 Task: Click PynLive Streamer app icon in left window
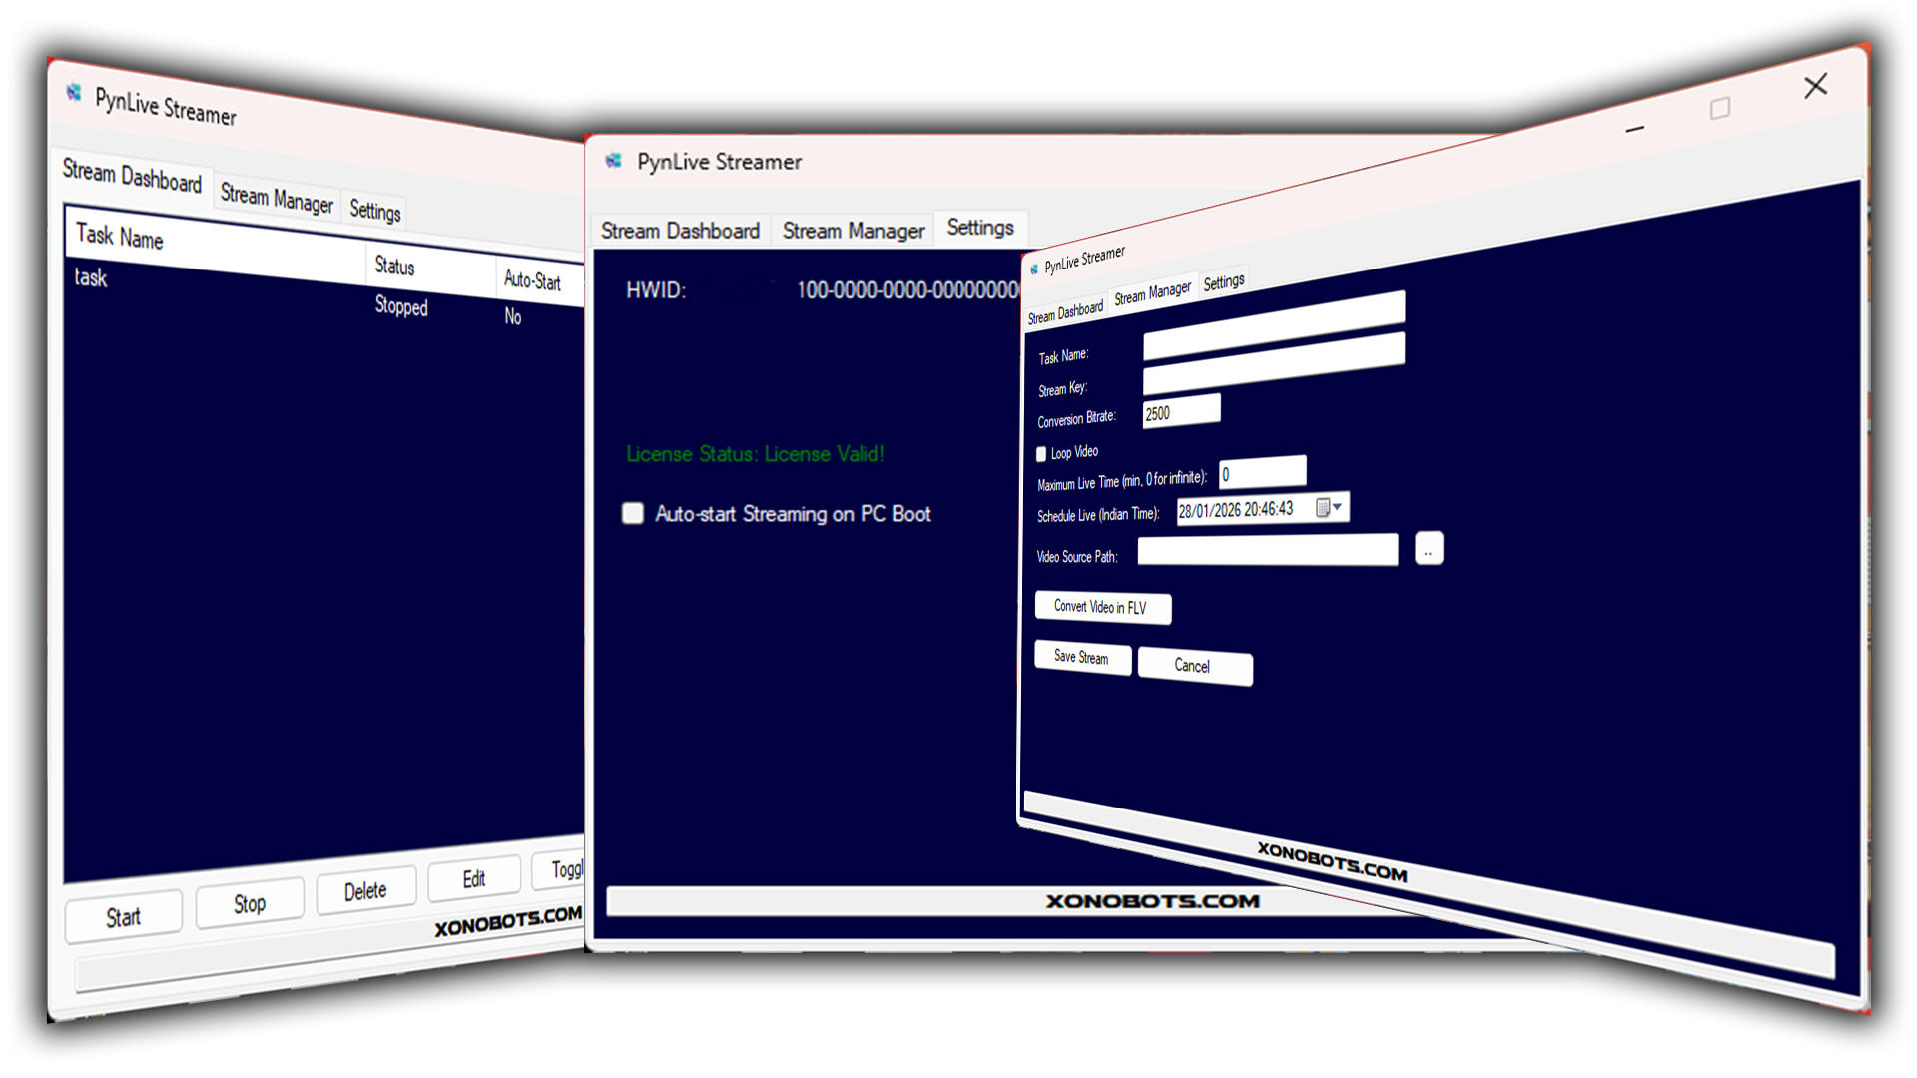click(74, 93)
